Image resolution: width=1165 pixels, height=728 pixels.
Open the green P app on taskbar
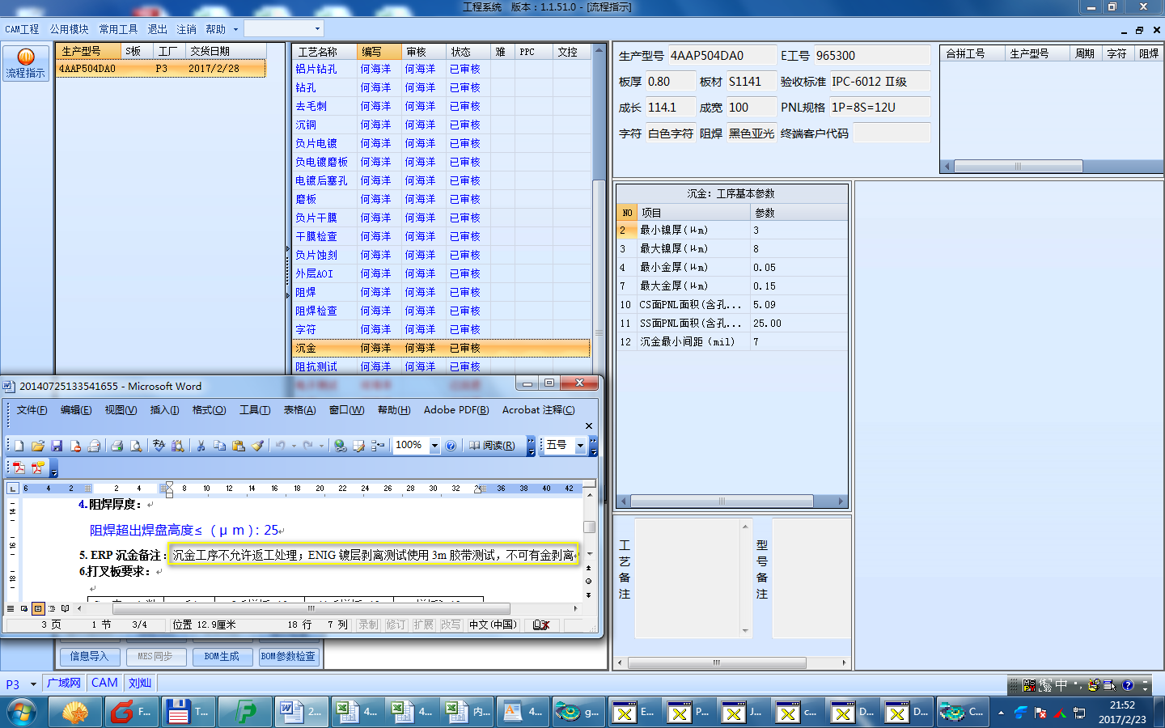(244, 712)
